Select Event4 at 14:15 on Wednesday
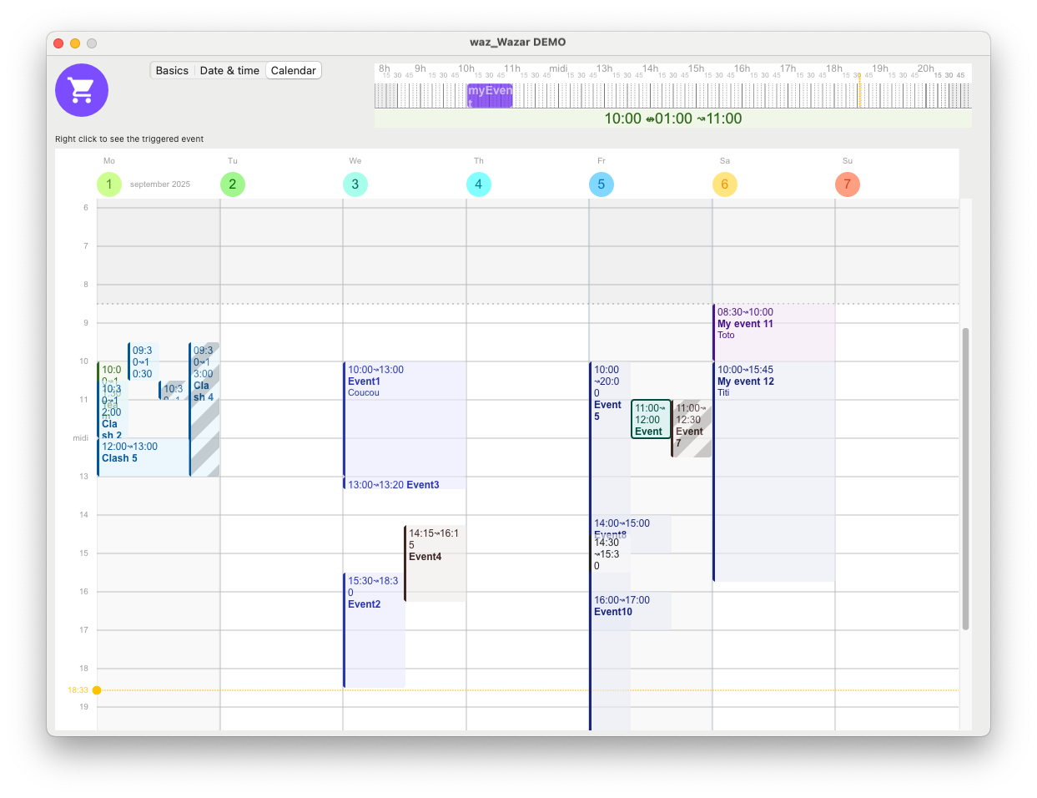The height and width of the screenshot is (798, 1037). tap(435, 563)
